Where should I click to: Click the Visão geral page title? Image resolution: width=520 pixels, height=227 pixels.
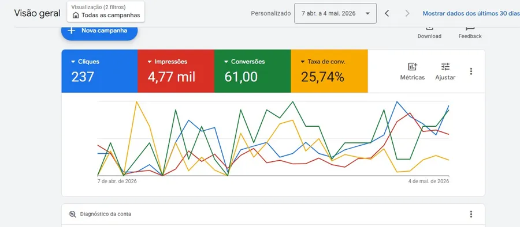click(37, 13)
